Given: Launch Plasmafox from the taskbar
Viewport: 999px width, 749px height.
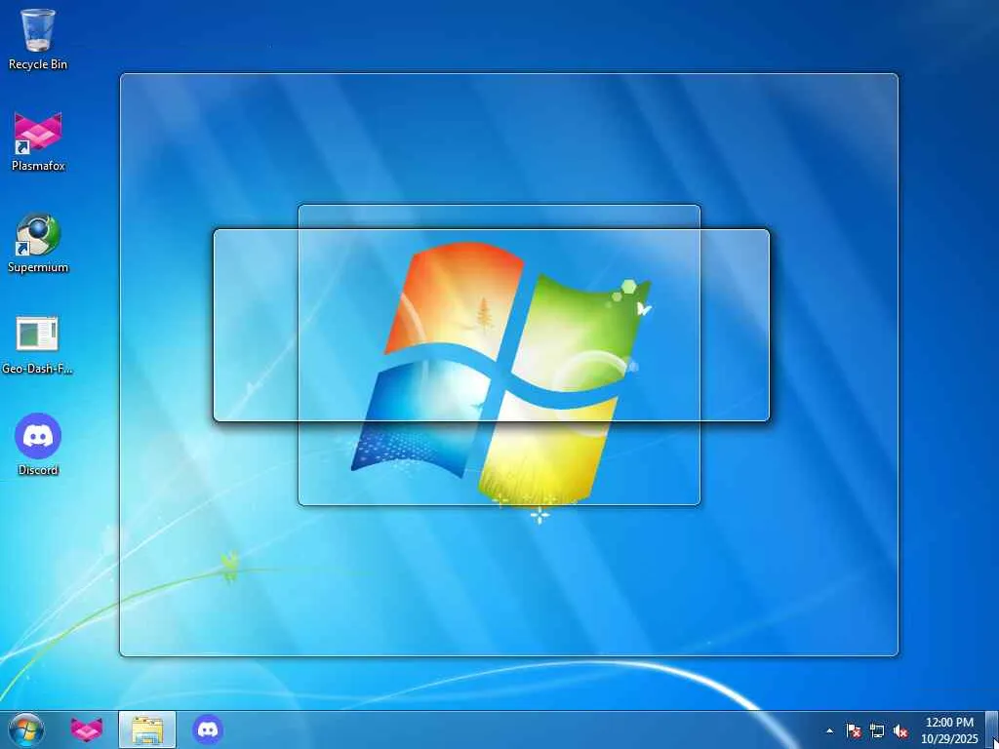Looking at the screenshot, I should [x=87, y=729].
